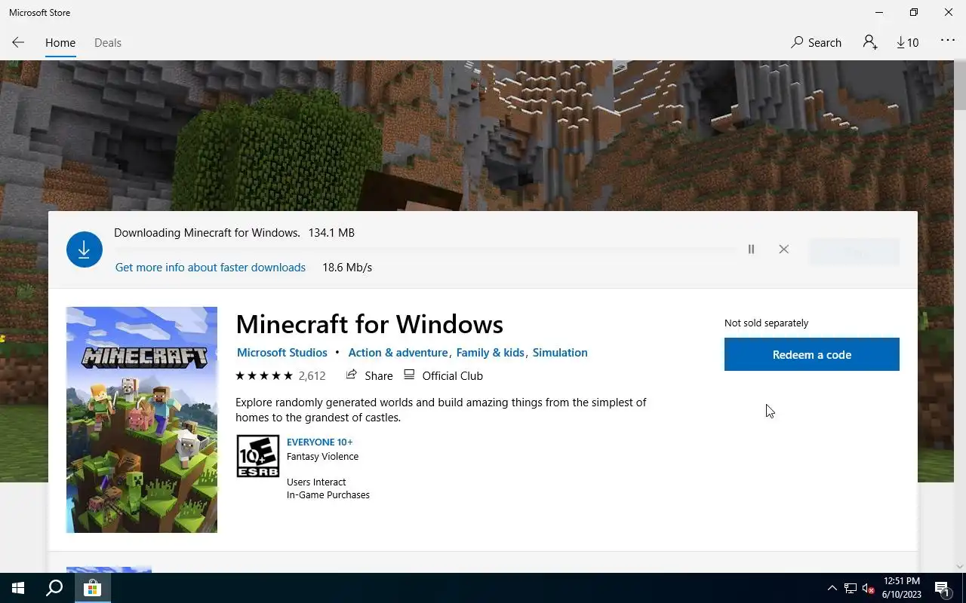Click the star rating 2,612
Screen dimensions: 966x603
pyautogui.click(x=281, y=375)
